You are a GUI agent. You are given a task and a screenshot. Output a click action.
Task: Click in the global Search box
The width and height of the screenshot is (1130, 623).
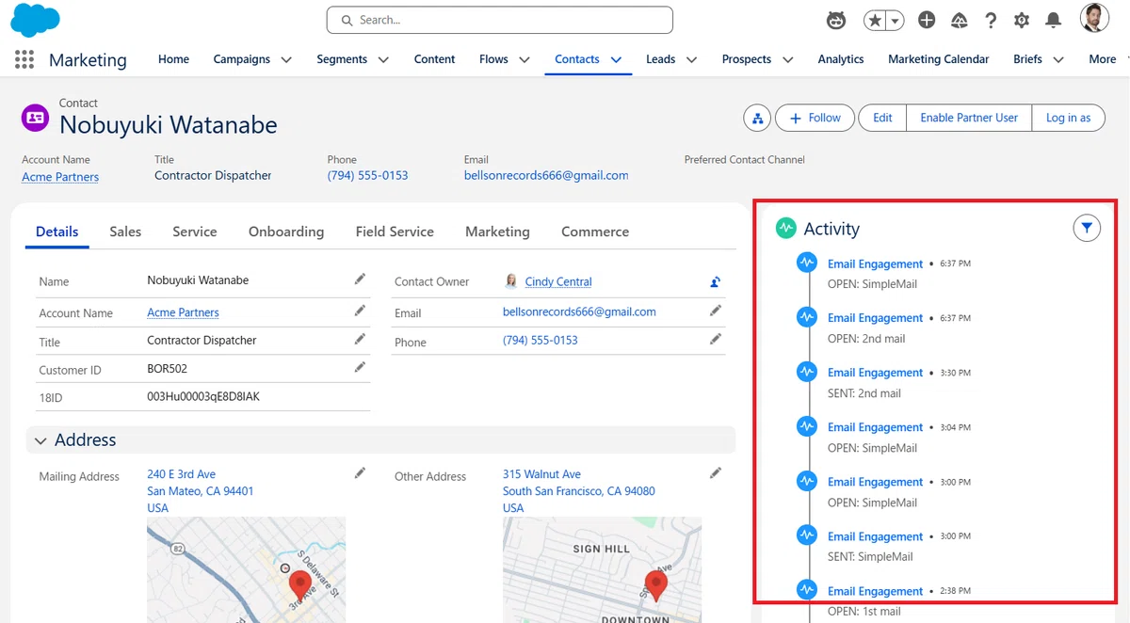click(x=500, y=20)
